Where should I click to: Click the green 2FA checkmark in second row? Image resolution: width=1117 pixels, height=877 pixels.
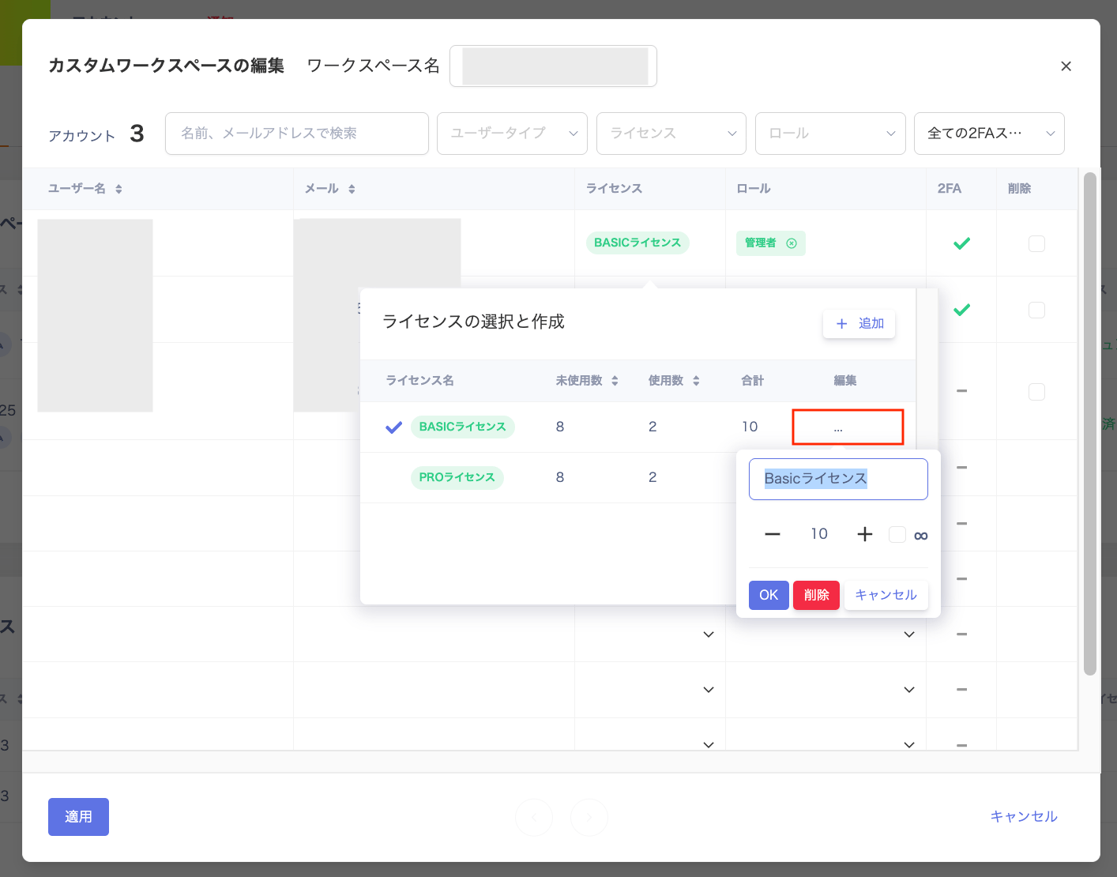point(961,310)
